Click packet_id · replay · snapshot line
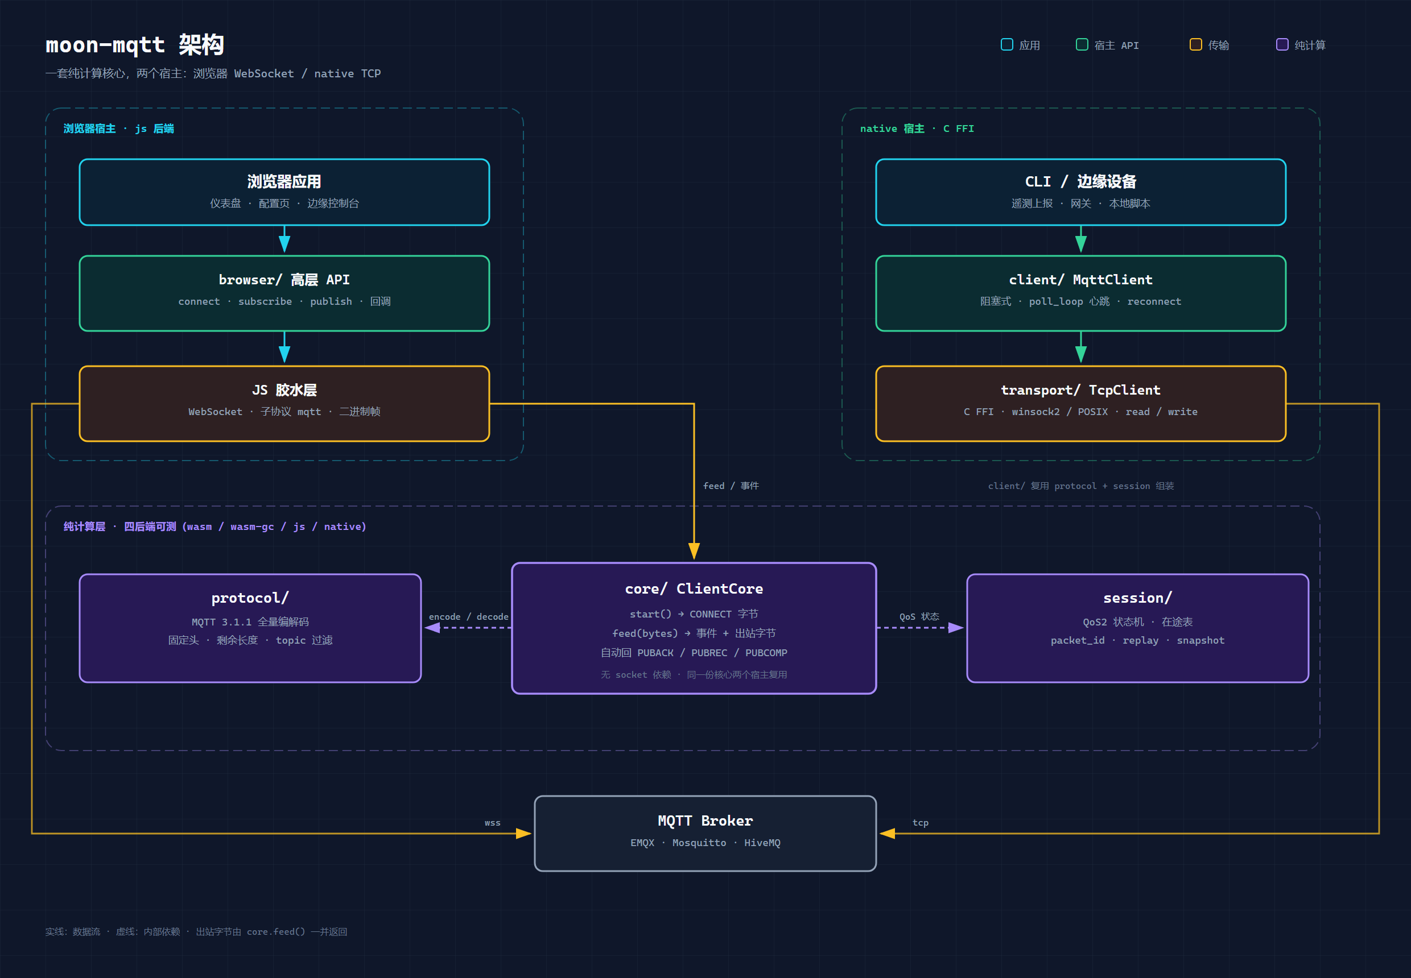Screen dimensions: 1411x978 [1137, 640]
